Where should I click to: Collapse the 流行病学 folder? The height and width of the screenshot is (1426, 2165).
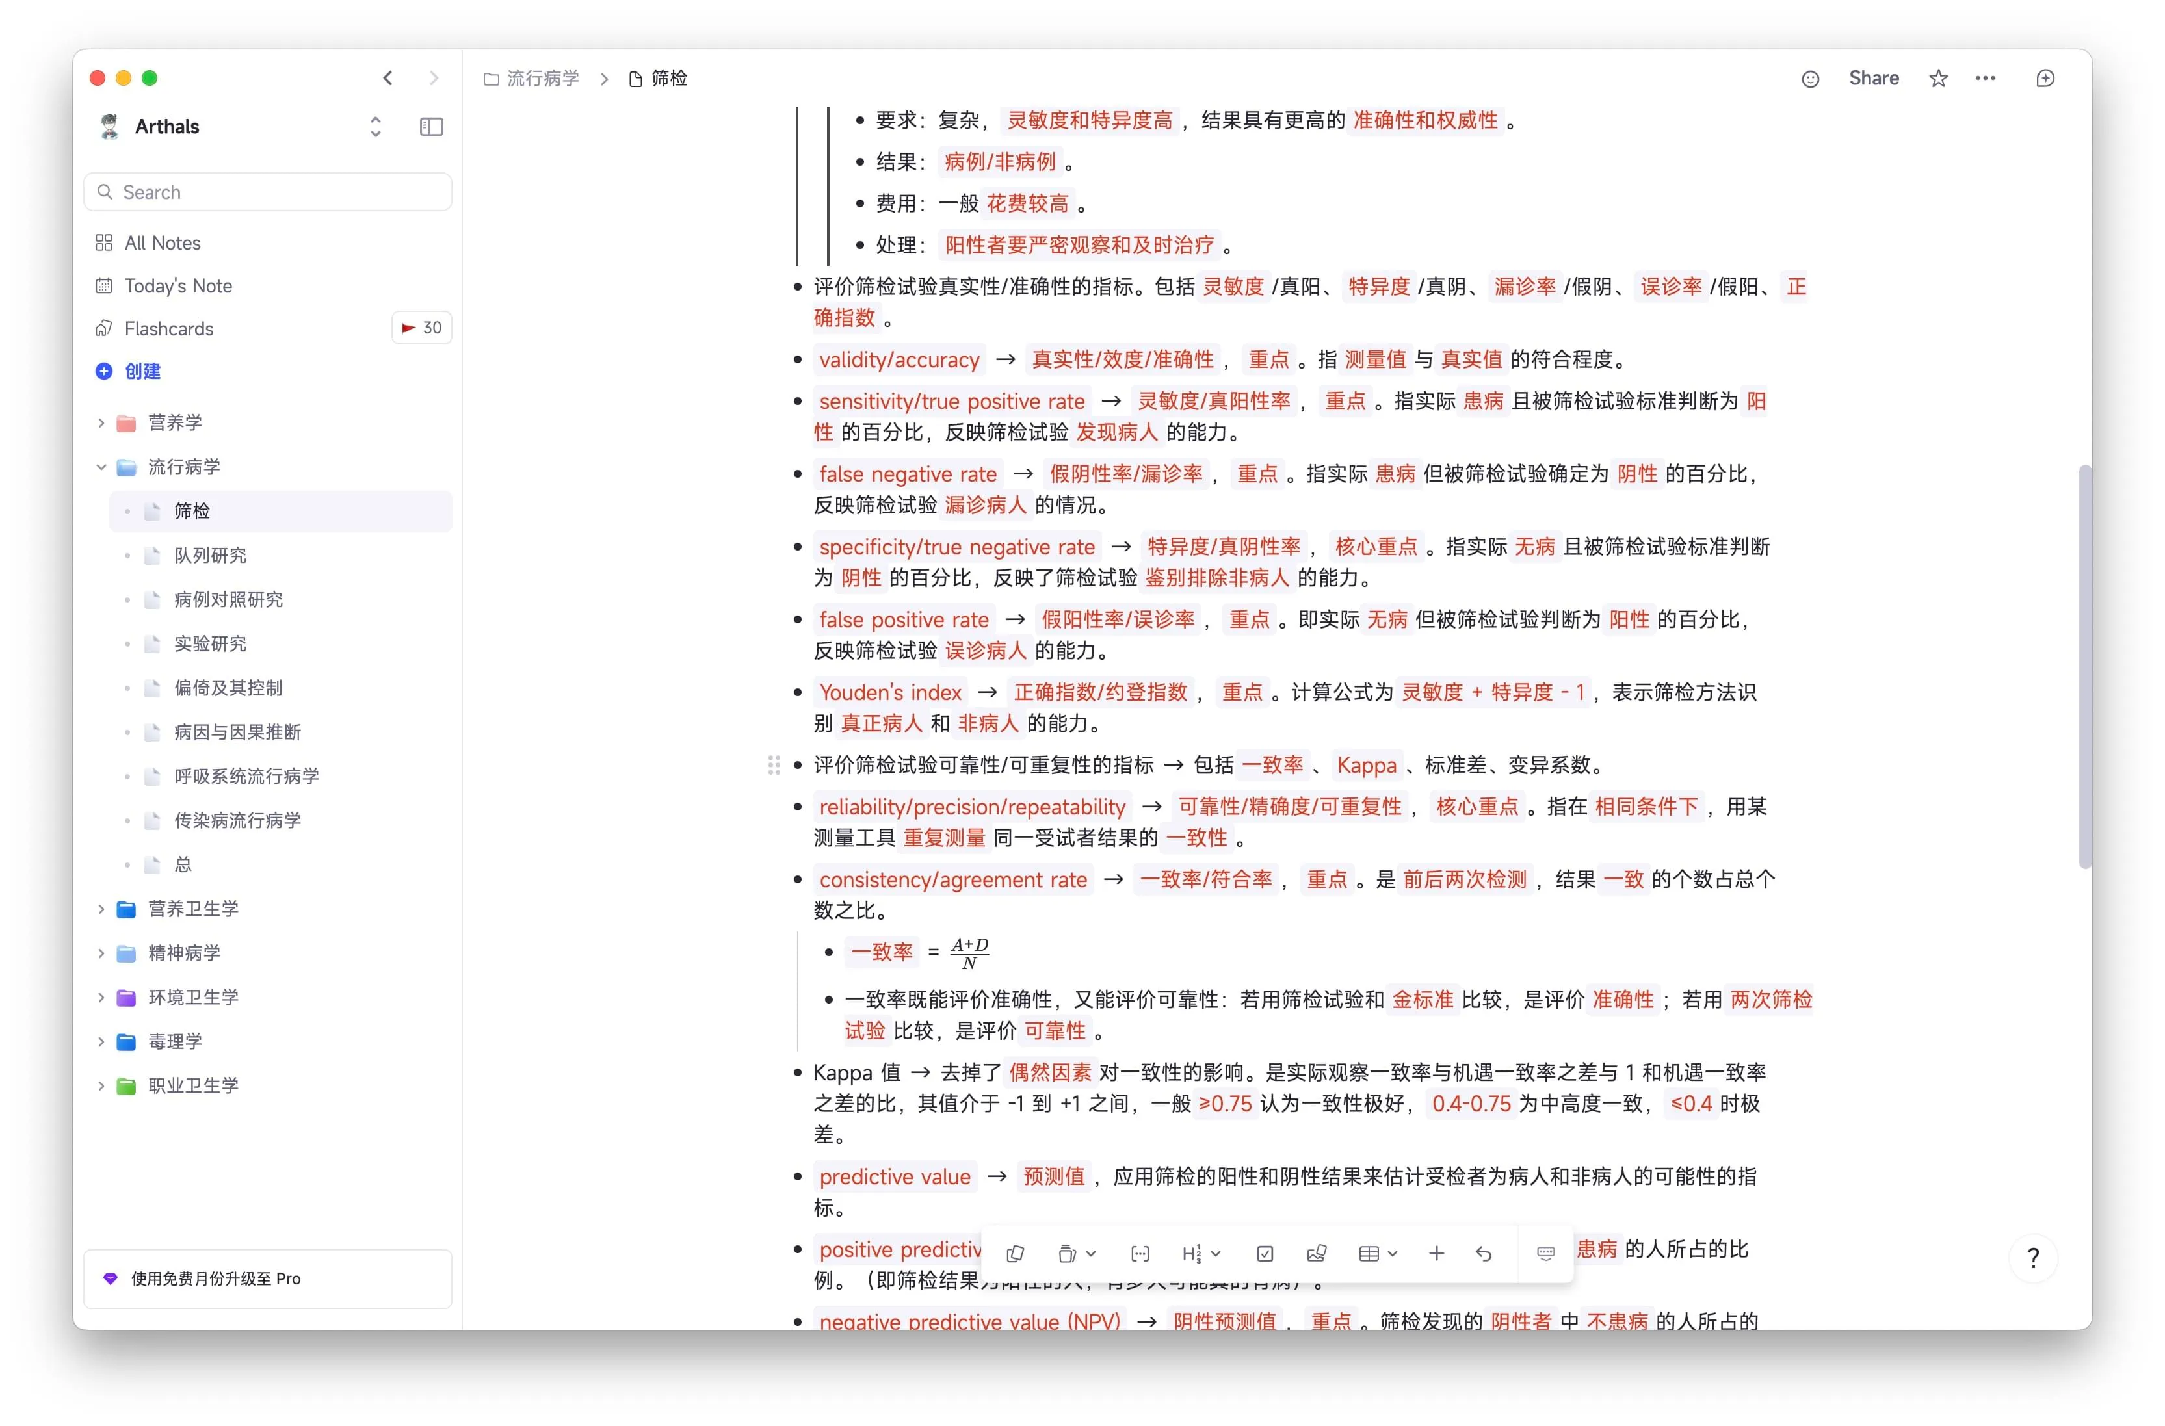[101, 467]
